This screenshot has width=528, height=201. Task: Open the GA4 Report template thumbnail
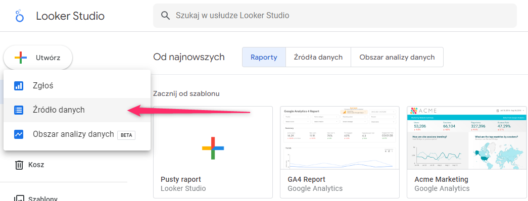coord(340,138)
